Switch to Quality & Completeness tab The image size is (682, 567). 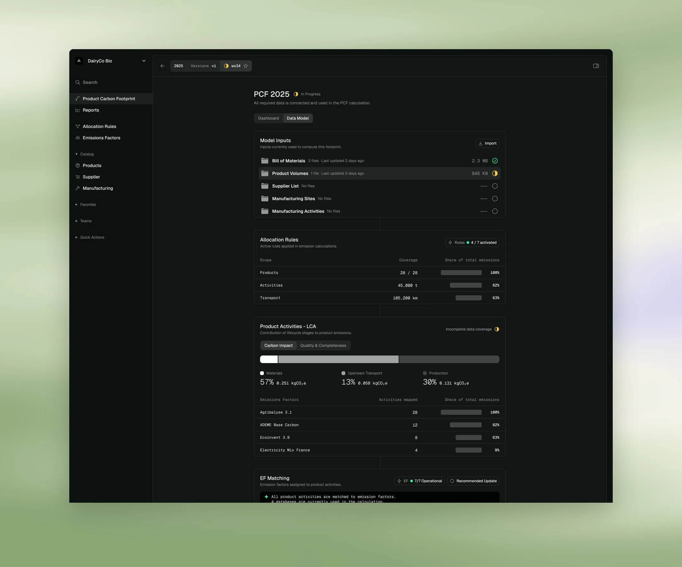click(323, 346)
